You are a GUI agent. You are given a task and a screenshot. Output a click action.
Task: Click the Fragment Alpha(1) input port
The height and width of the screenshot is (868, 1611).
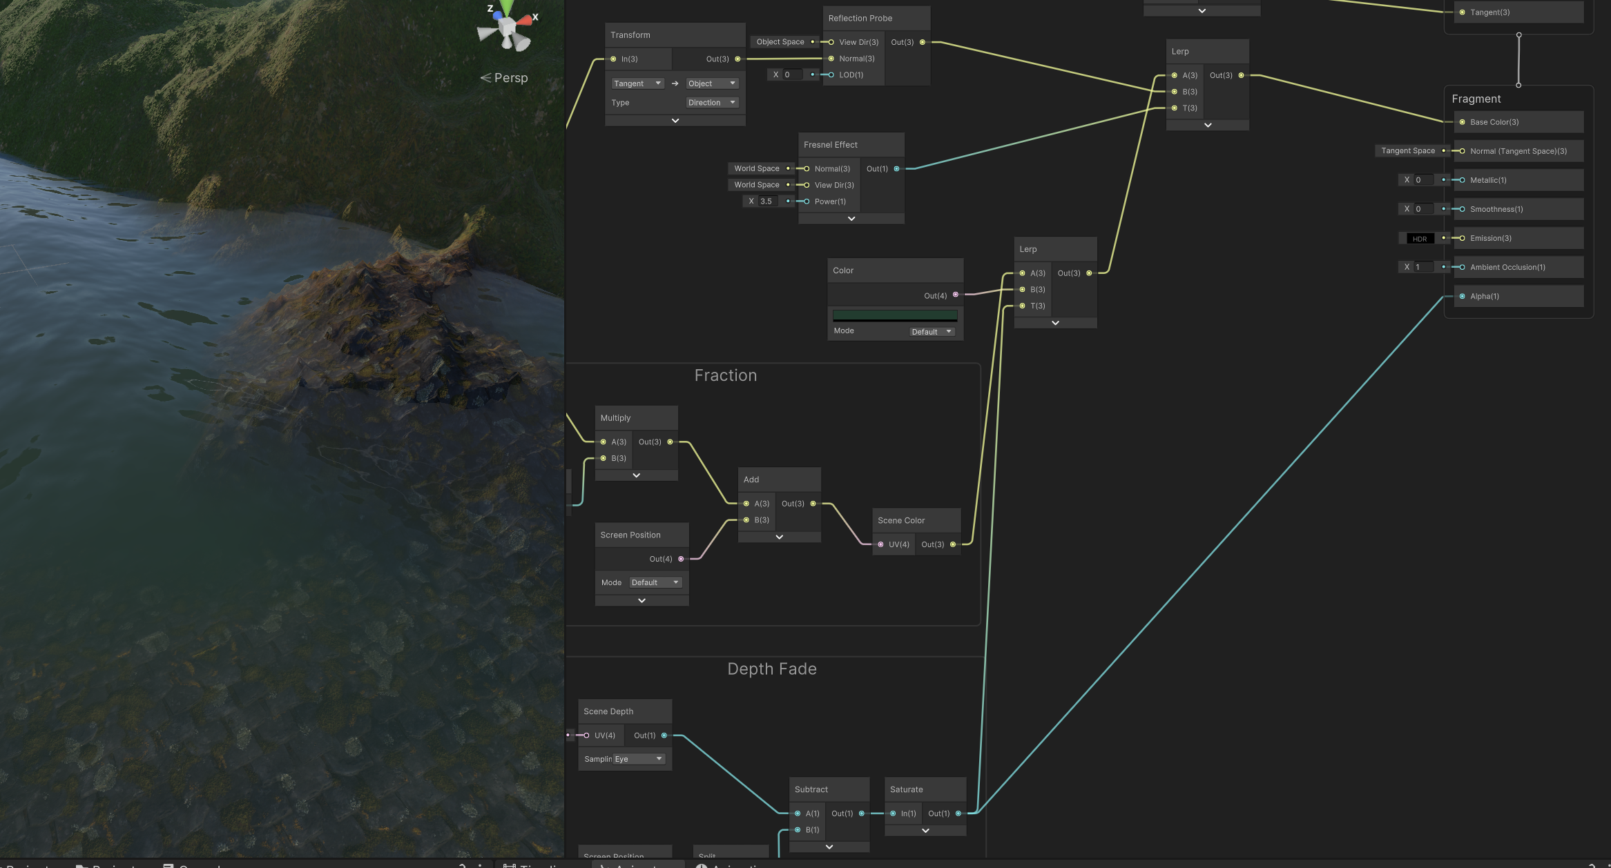1462,297
